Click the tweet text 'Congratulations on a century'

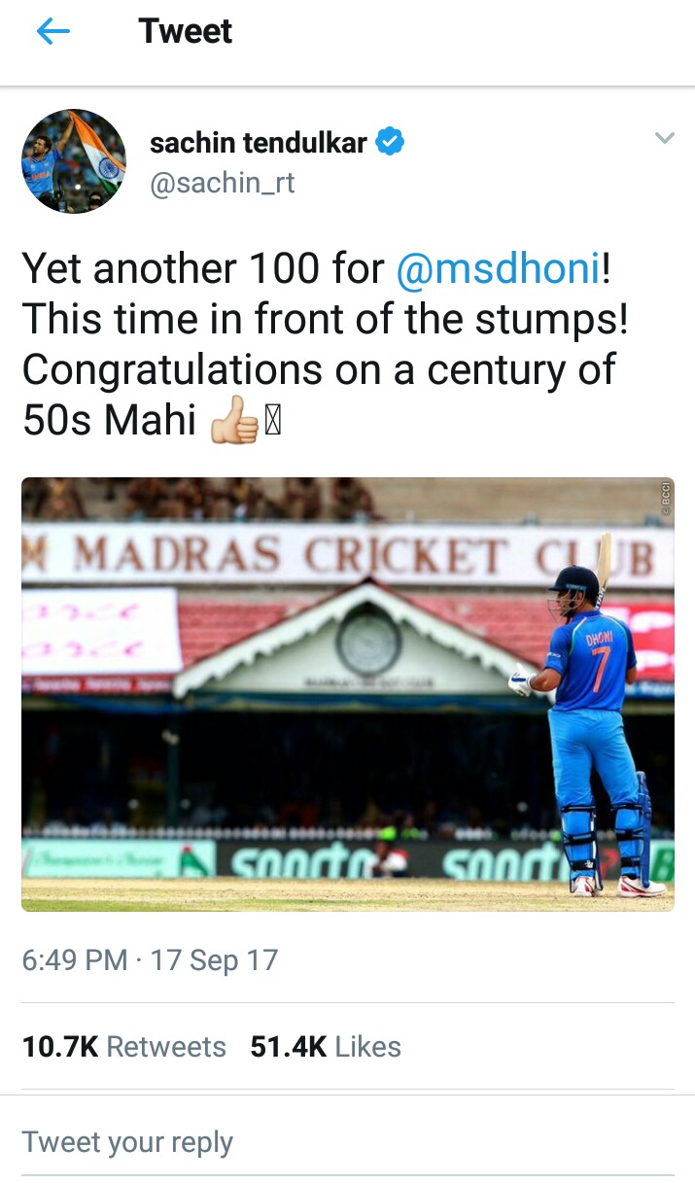319,370
